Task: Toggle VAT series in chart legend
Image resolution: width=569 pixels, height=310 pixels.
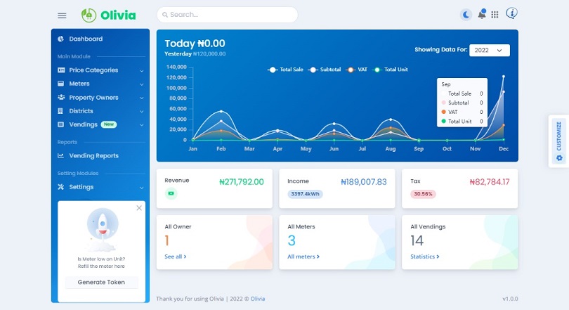Action: [358, 70]
